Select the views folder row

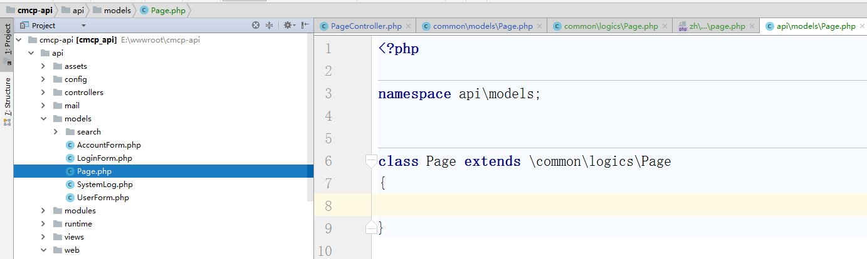tap(164, 237)
